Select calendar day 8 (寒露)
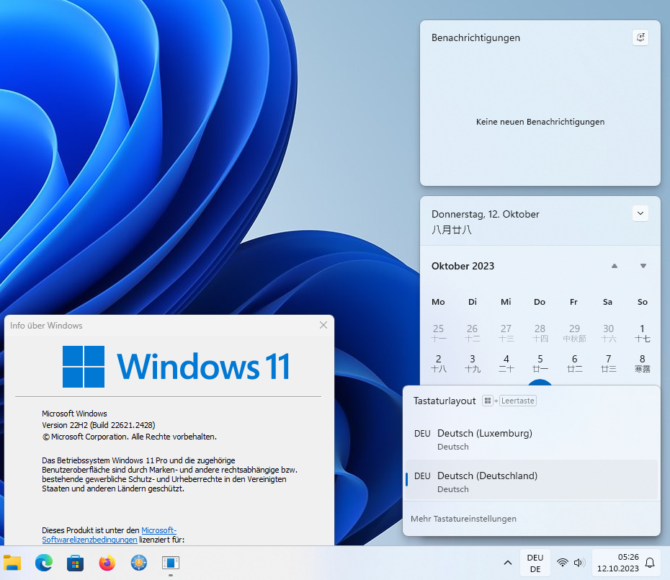Screen dimensions: 670x580 (x=642, y=363)
